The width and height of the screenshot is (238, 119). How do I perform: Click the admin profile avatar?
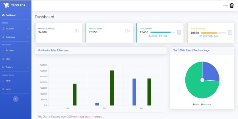[x=231, y=5]
